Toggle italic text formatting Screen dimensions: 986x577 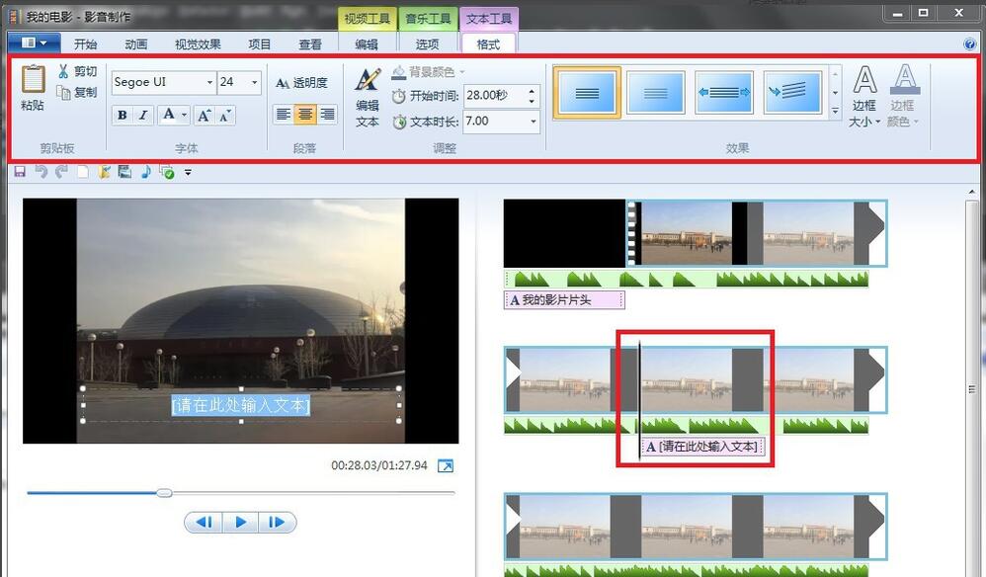(142, 115)
